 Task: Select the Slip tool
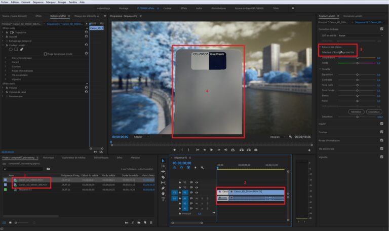[x=163, y=182]
